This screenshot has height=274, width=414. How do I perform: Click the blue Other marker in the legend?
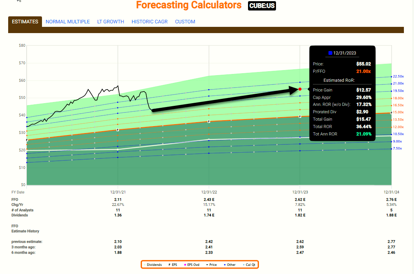tap(224, 265)
